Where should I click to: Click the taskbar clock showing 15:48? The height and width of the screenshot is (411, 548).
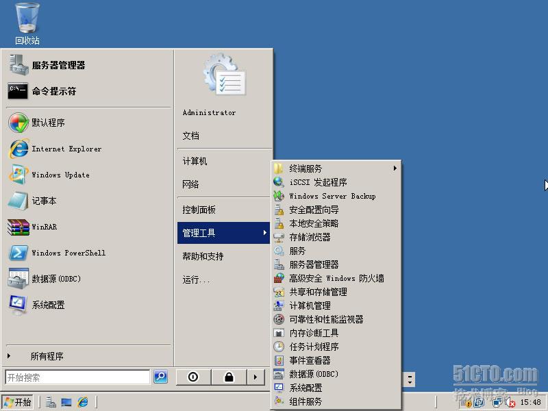pyautogui.click(x=530, y=402)
